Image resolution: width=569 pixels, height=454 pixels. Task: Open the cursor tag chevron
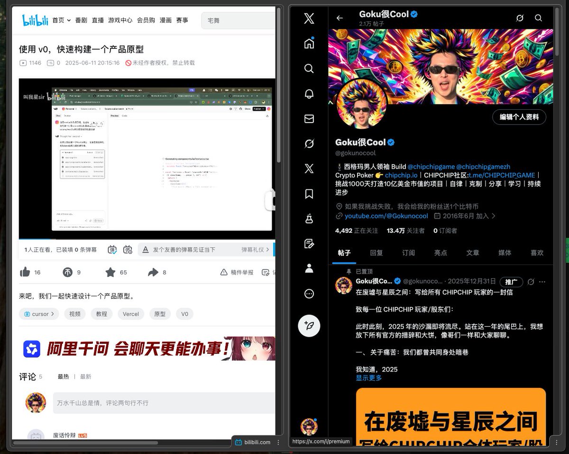52,314
